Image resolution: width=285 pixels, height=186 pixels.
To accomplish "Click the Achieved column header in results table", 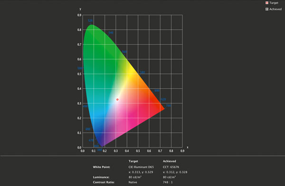I will tap(169, 161).
